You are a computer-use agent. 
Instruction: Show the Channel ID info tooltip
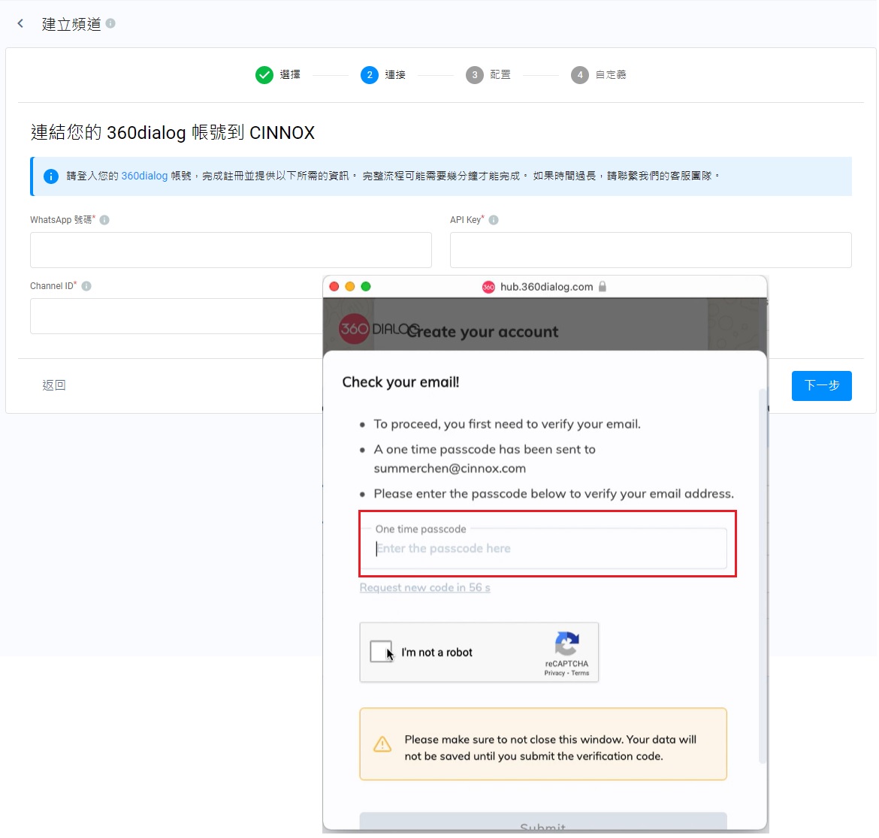(86, 286)
